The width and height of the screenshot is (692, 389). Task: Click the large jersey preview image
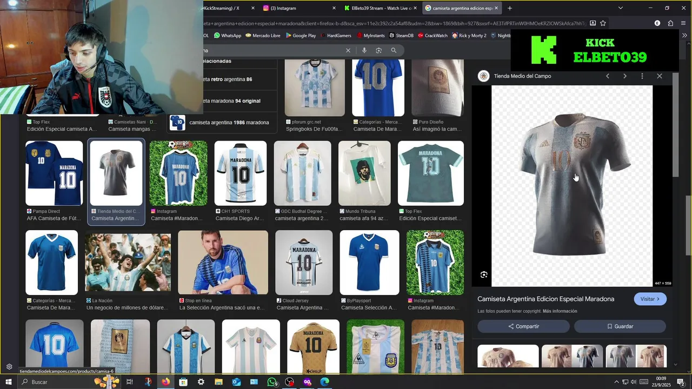tap(572, 186)
